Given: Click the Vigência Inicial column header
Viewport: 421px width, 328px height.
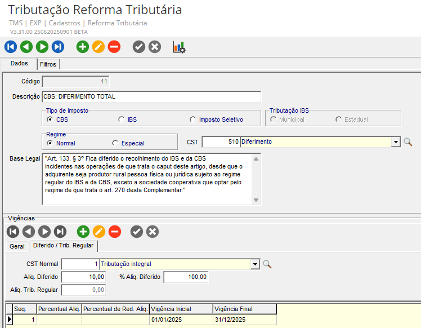Looking at the screenshot, I should [x=181, y=309].
